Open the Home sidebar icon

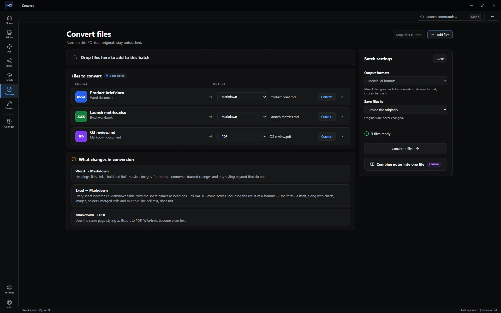pos(9,20)
